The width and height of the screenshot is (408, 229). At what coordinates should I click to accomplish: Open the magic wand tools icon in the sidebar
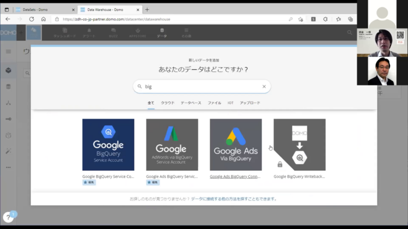coord(8,151)
